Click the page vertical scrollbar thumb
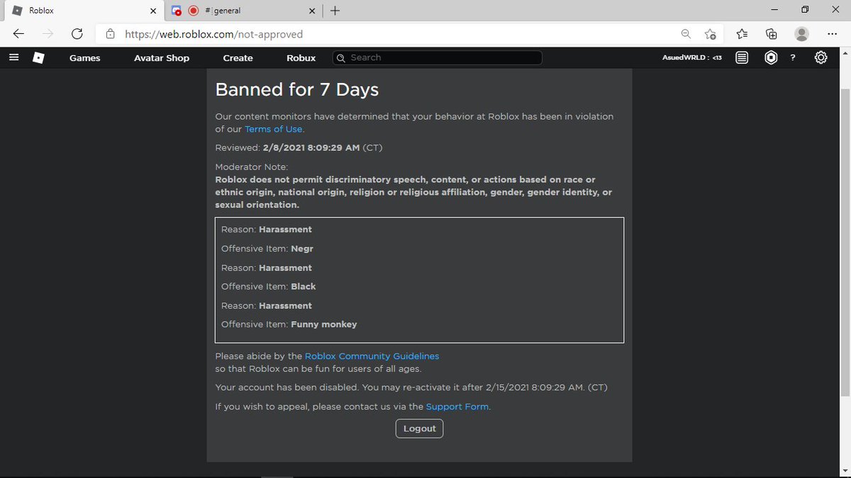This screenshot has width=851, height=478. pos(845,241)
